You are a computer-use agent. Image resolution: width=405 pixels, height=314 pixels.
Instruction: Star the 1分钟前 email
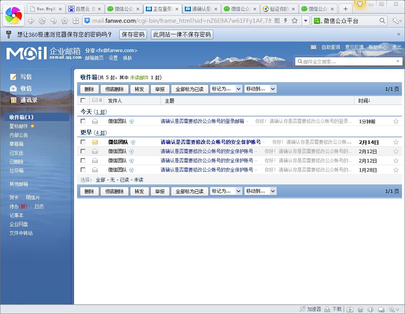click(396, 121)
